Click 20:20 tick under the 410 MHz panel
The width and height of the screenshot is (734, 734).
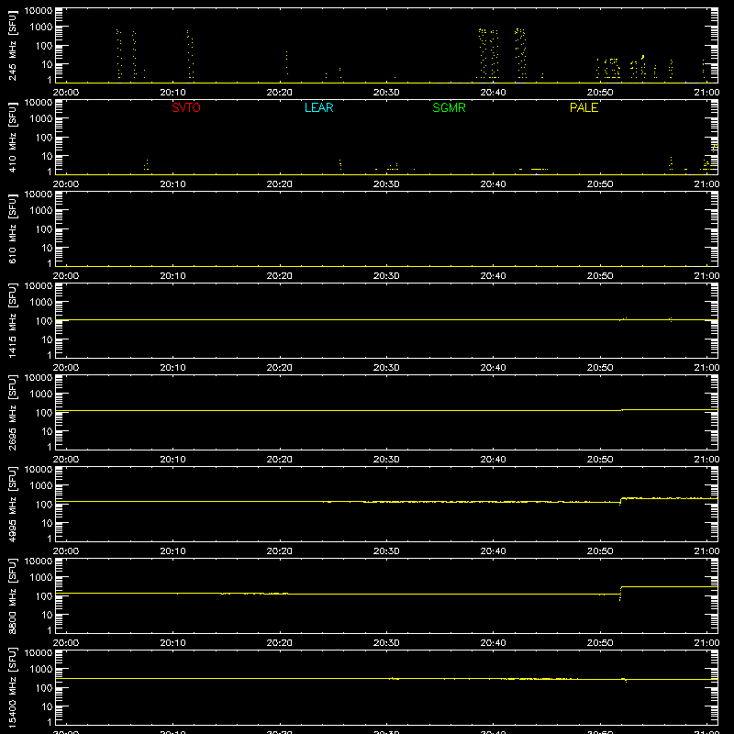tap(280, 184)
